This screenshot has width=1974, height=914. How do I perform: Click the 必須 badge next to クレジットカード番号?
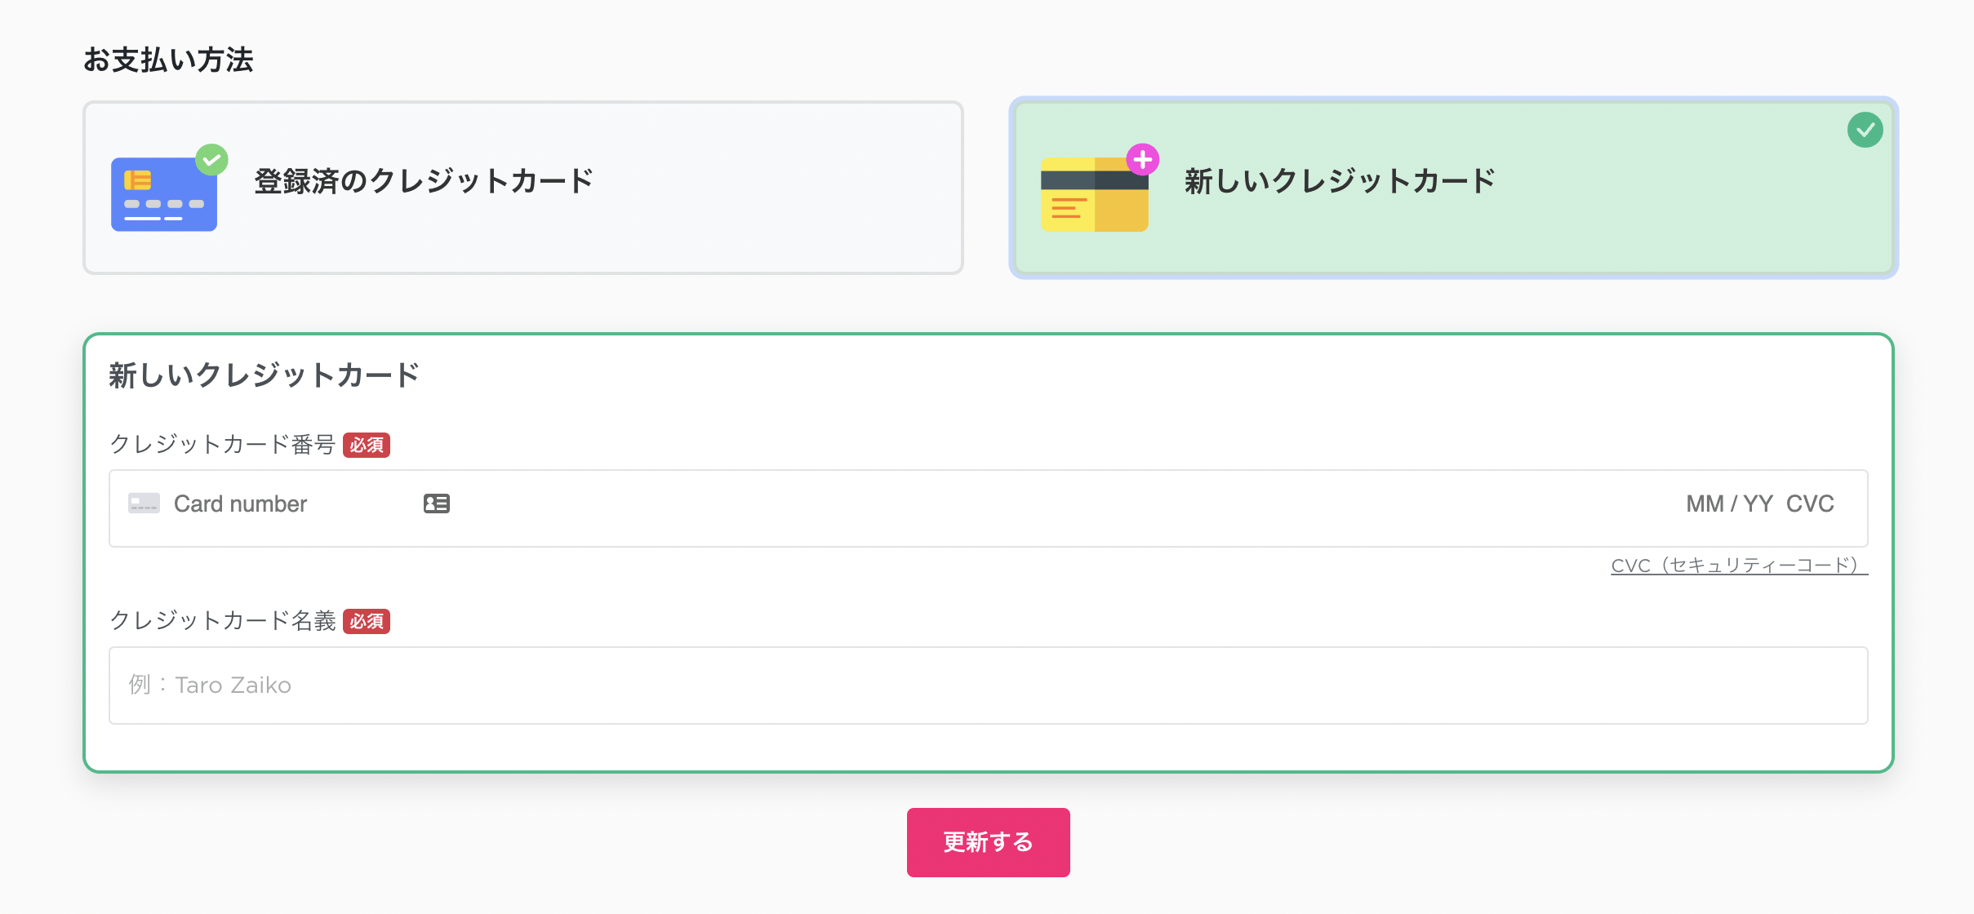click(367, 445)
